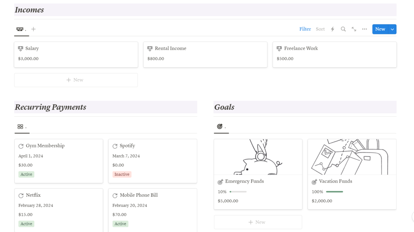Image resolution: width=414 pixels, height=232 pixels.
Task: Click the Inactive status tag on Spotify
Action: pyautogui.click(x=122, y=175)
